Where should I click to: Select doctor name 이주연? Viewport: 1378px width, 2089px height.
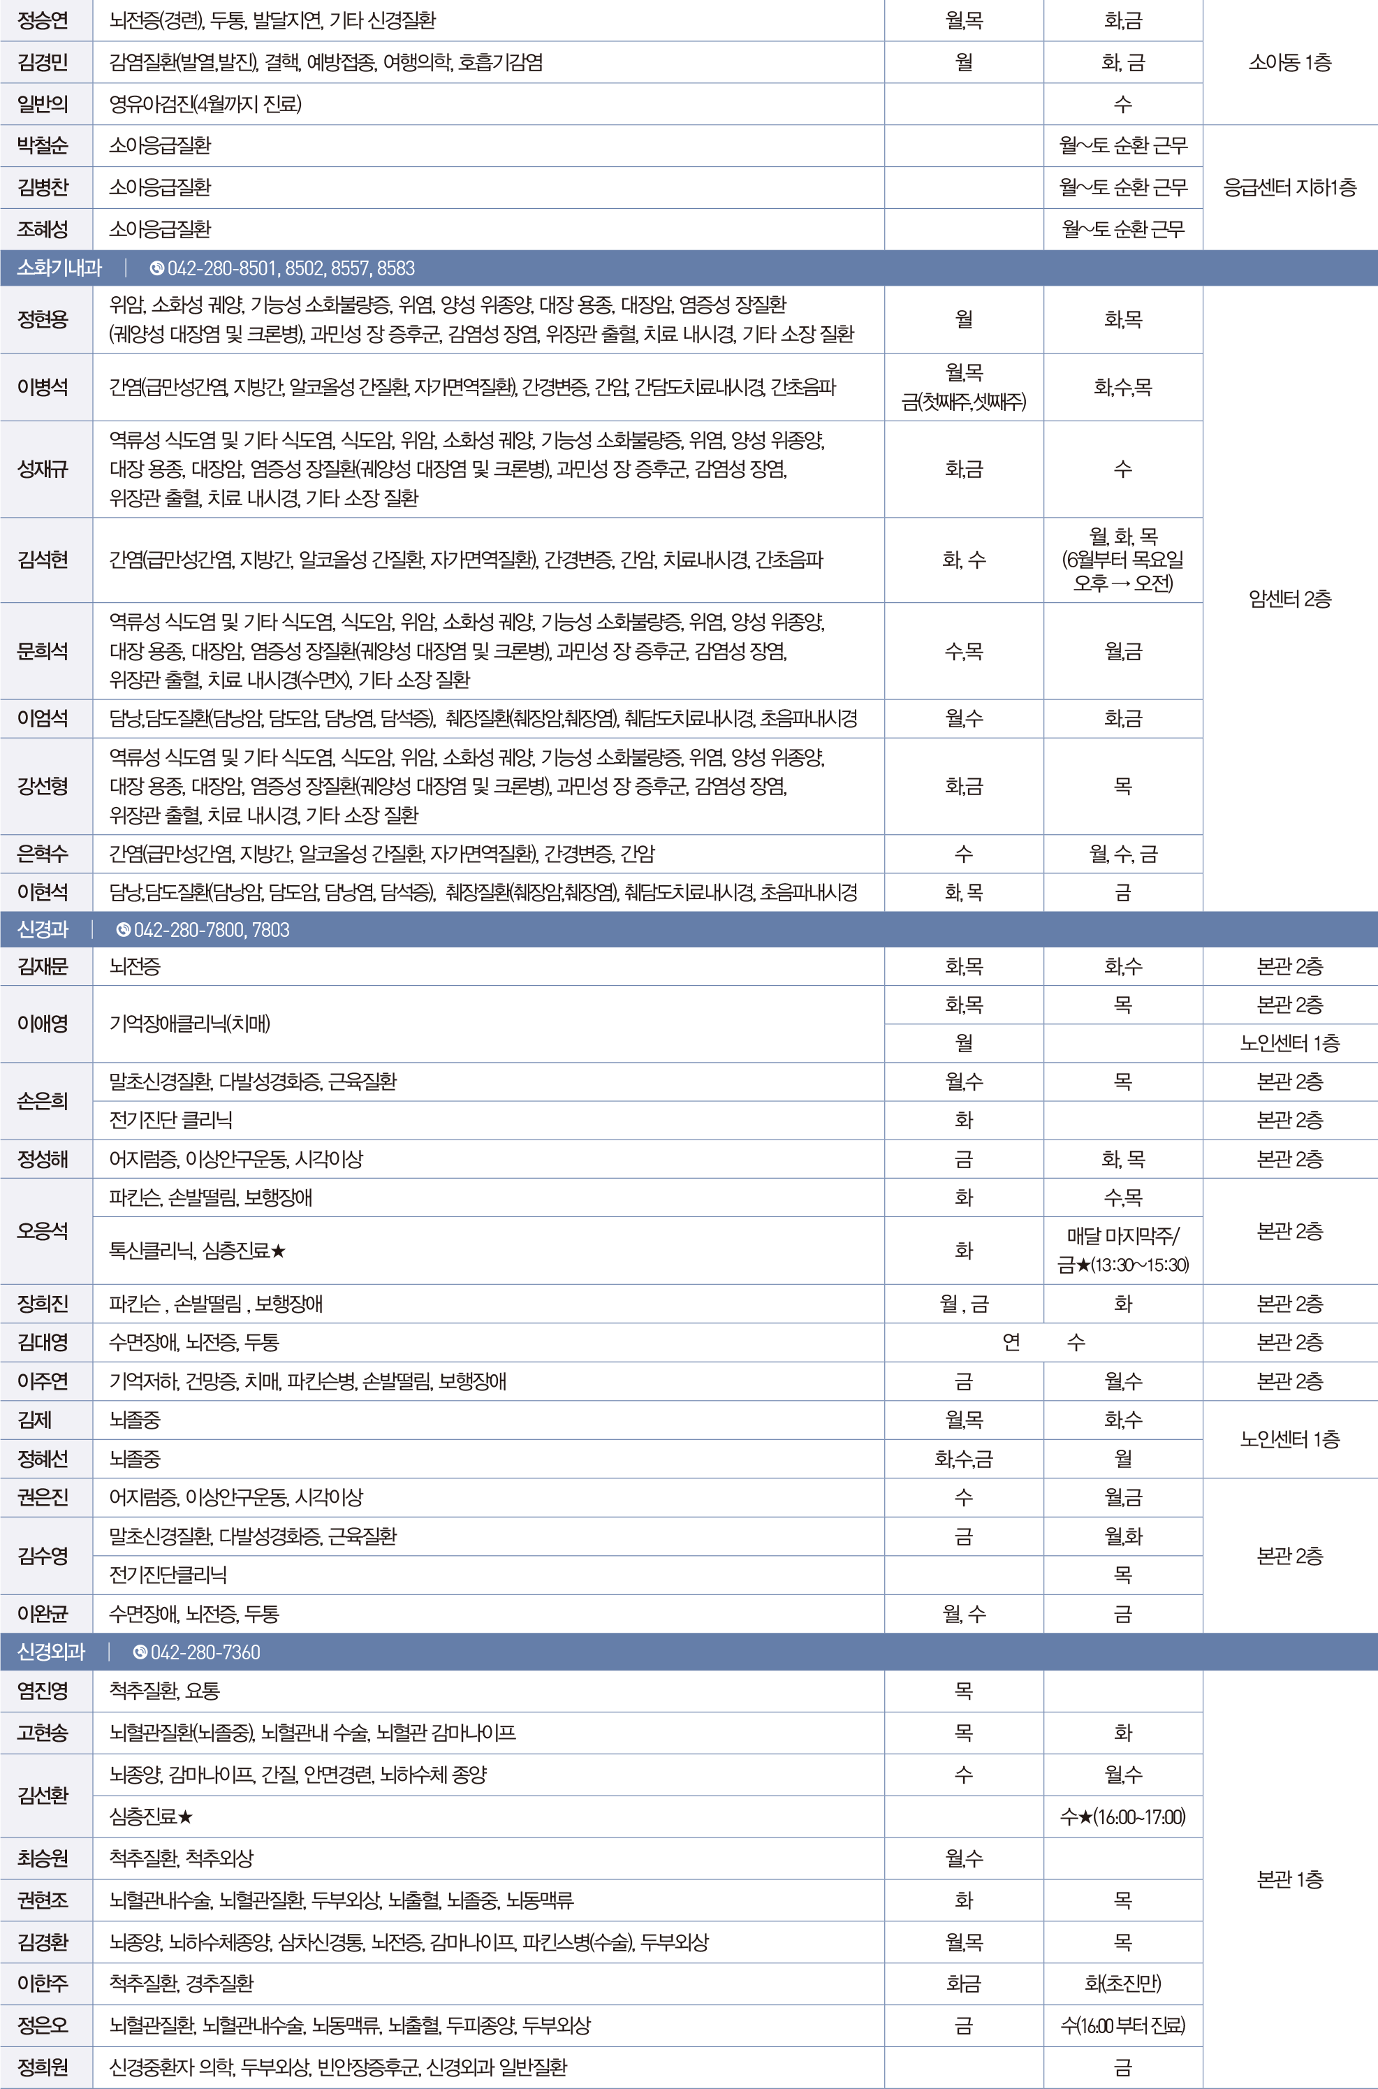point(43,1381)
